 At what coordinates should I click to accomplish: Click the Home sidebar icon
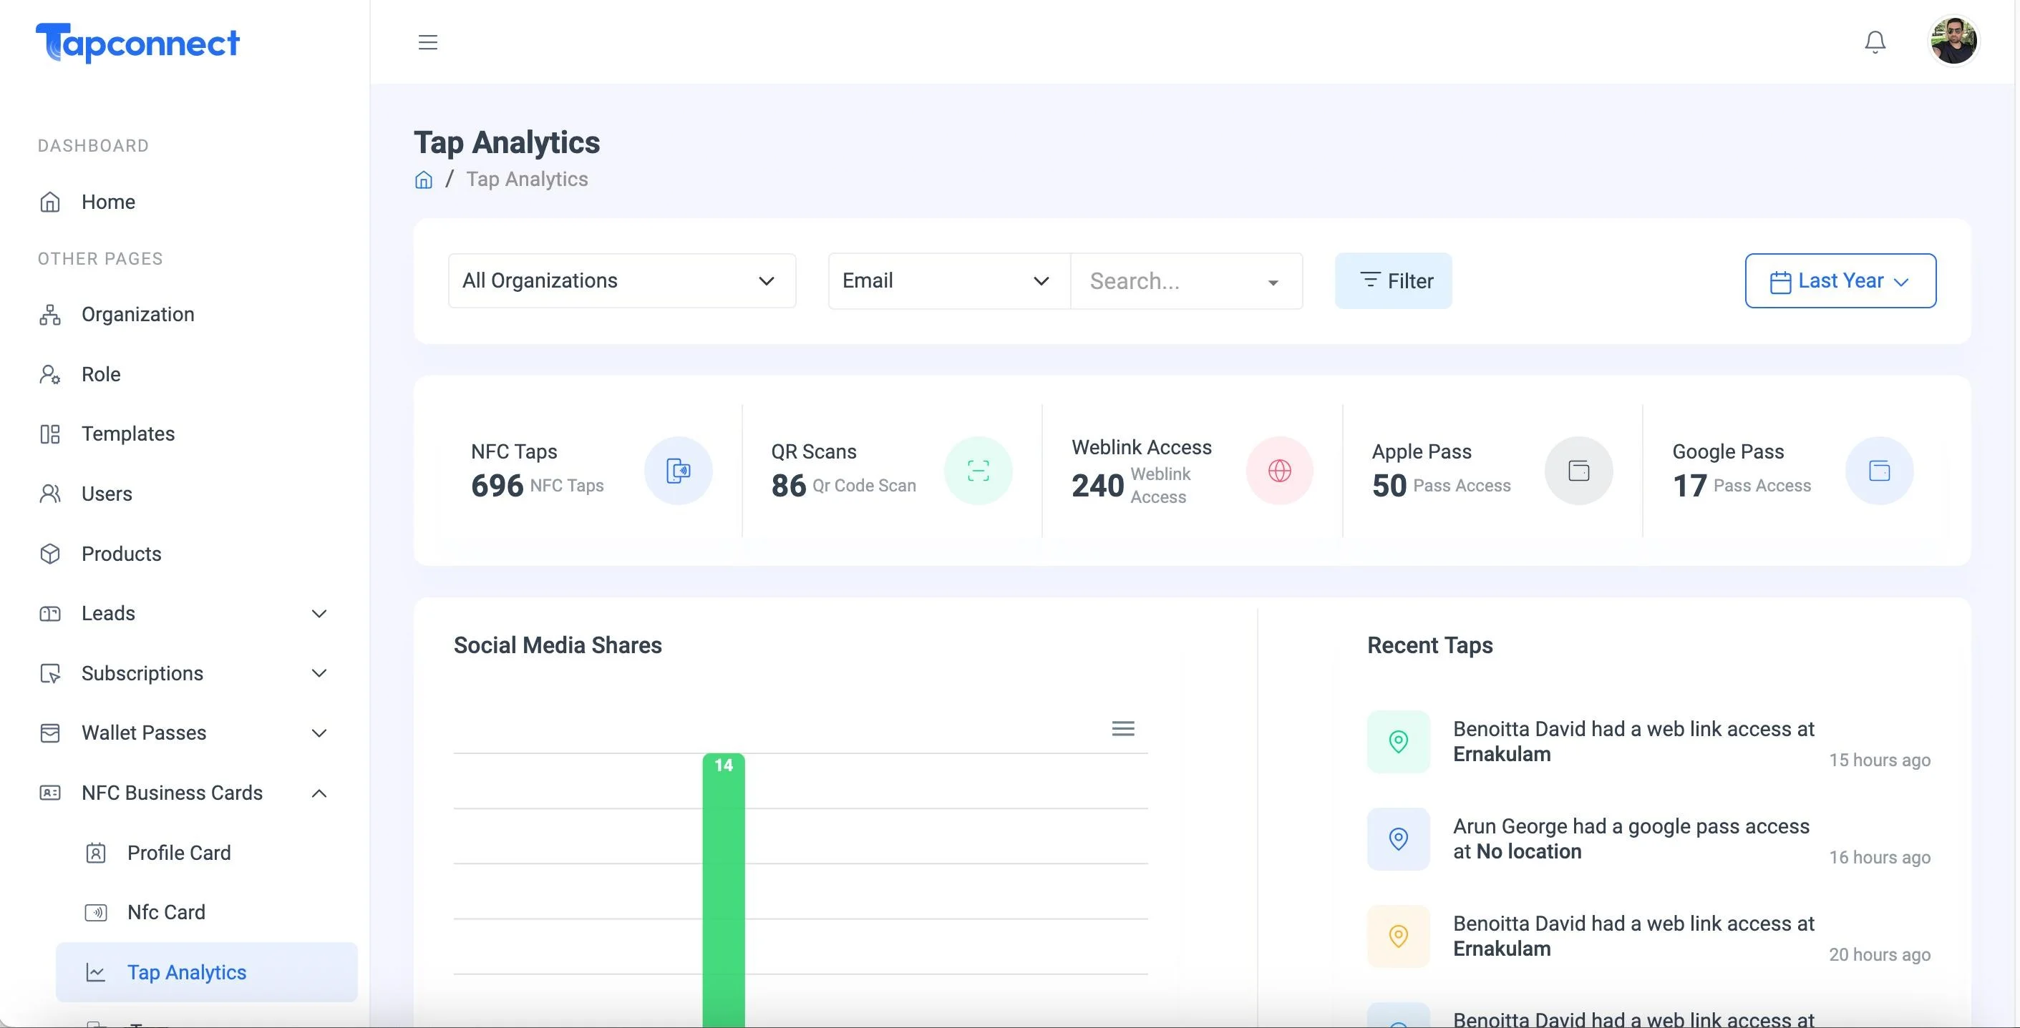point(50,202)
